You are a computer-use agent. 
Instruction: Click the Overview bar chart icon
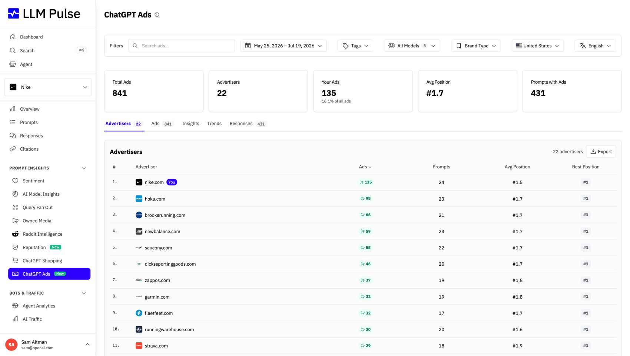(13, 109)
